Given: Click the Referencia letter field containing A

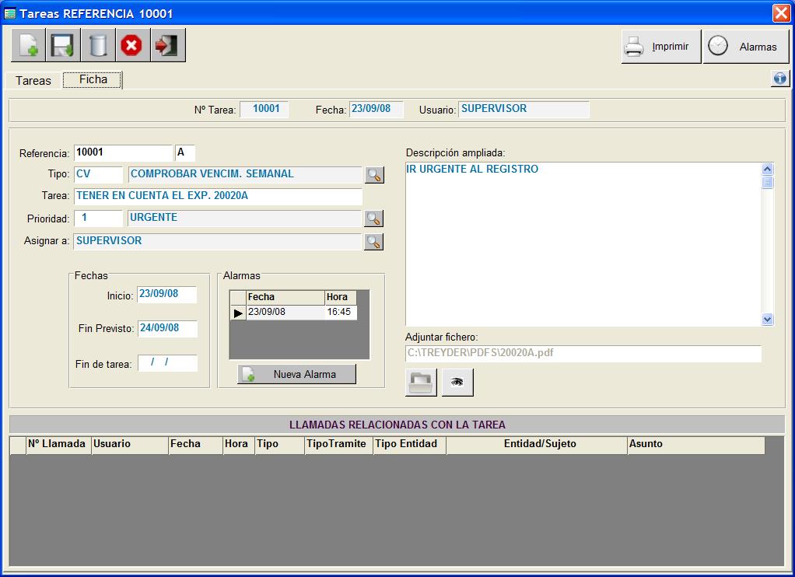Looking at the screenshot, I should click(185, 152).
